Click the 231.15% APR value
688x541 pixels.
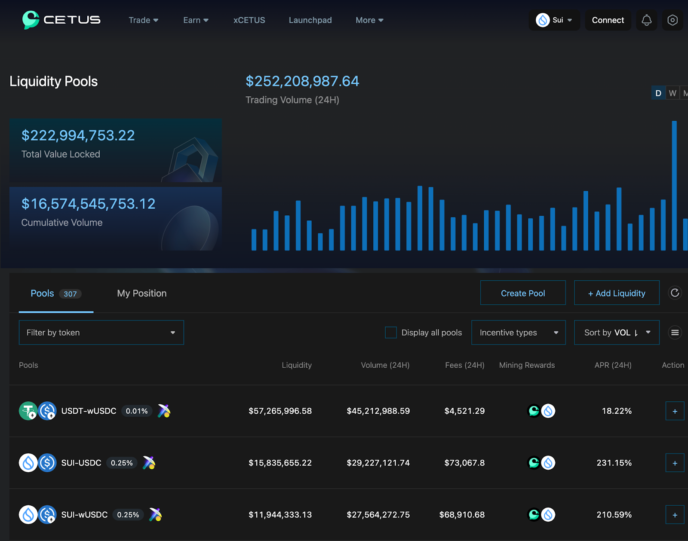[x=614, y=463]
